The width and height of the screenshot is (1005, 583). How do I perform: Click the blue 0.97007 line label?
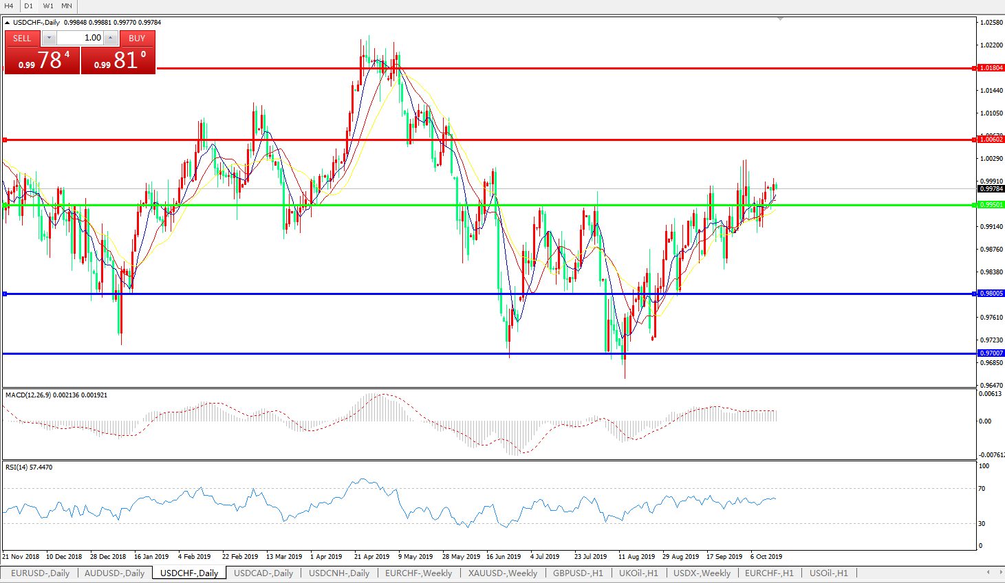(x=991, y=353)
